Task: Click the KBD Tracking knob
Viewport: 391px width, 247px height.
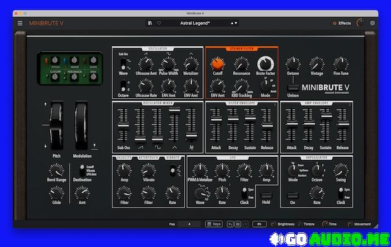Action: (241, 86)
